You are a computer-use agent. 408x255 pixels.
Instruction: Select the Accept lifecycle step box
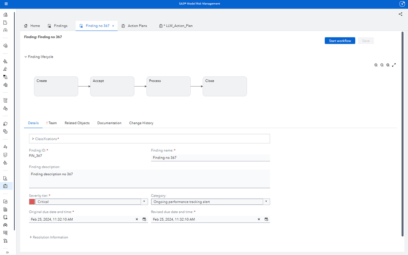[x=112, y=86]
